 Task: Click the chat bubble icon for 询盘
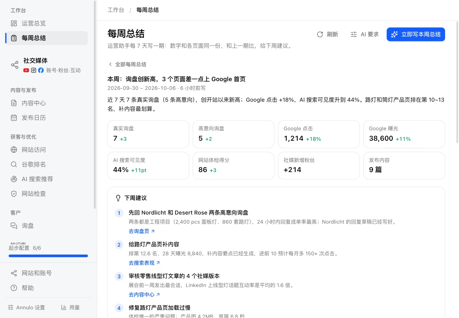pos(14,226)
